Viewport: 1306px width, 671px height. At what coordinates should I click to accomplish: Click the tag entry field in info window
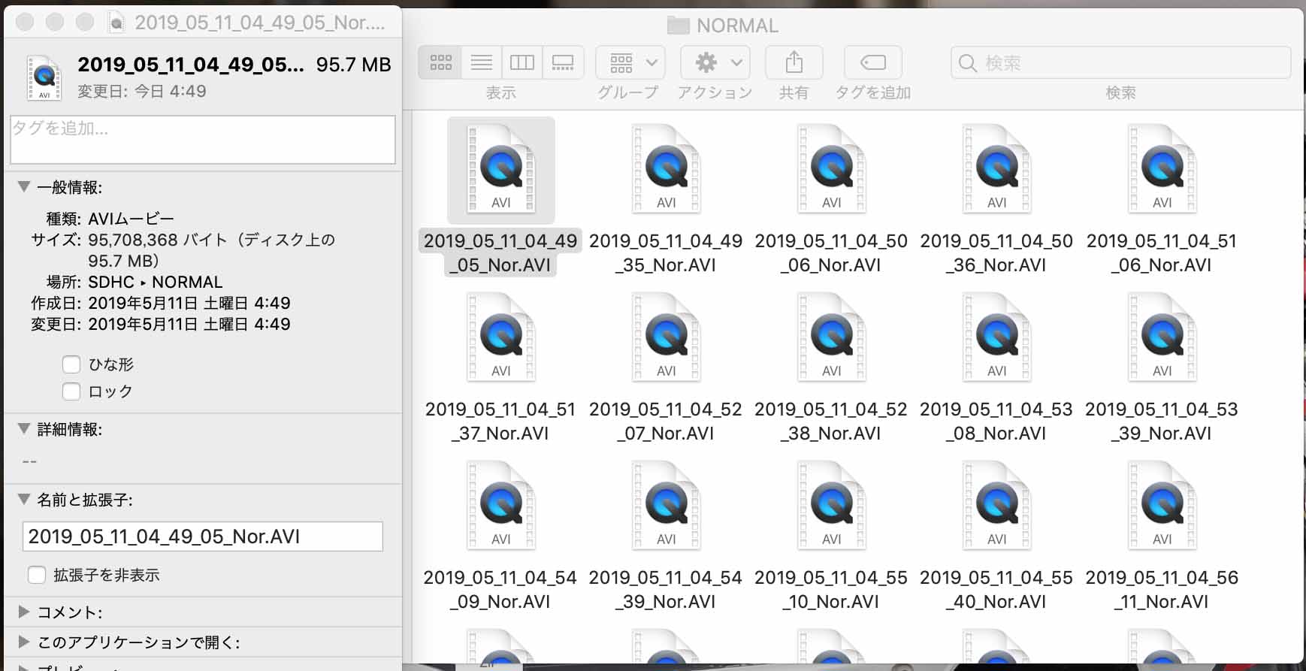(203, 140)
